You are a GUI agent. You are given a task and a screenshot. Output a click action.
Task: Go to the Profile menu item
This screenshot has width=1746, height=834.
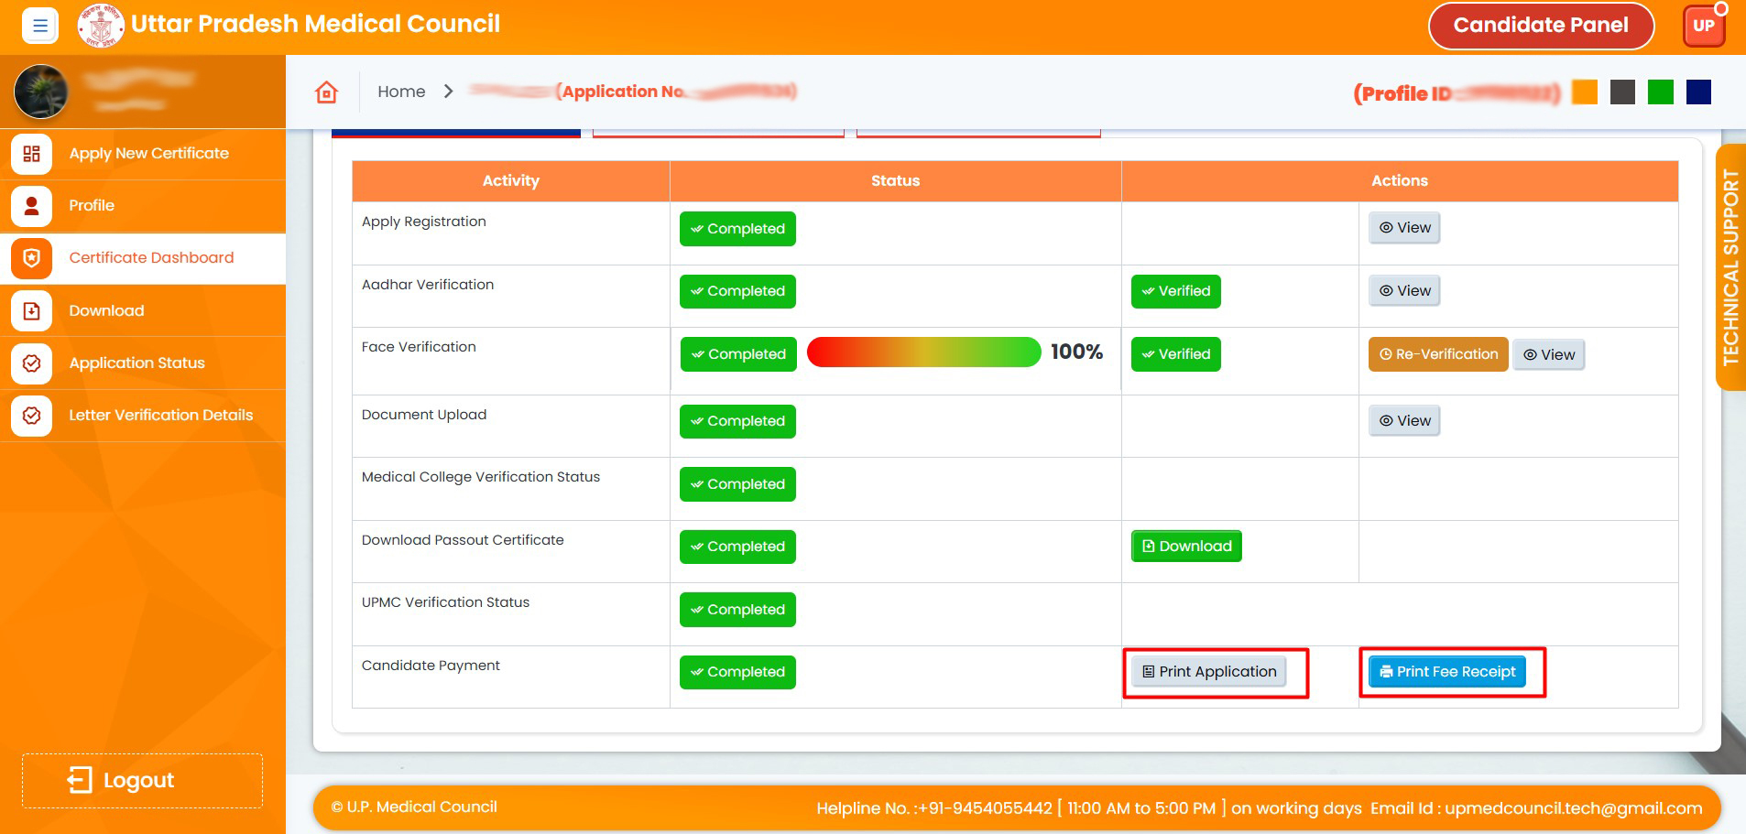[x=143, y=206]
